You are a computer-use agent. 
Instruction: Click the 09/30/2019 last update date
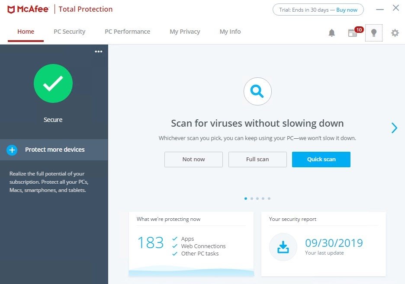(334, 243)
